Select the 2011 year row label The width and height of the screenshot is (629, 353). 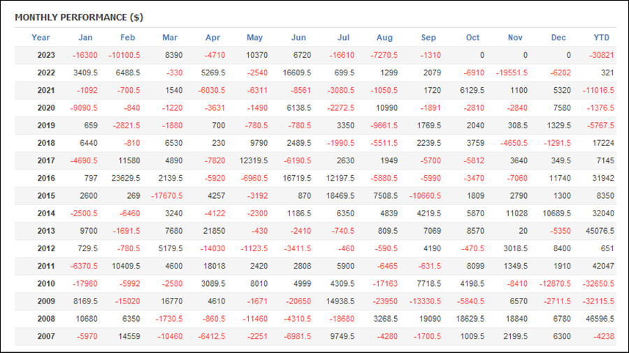tap(46, 266)
